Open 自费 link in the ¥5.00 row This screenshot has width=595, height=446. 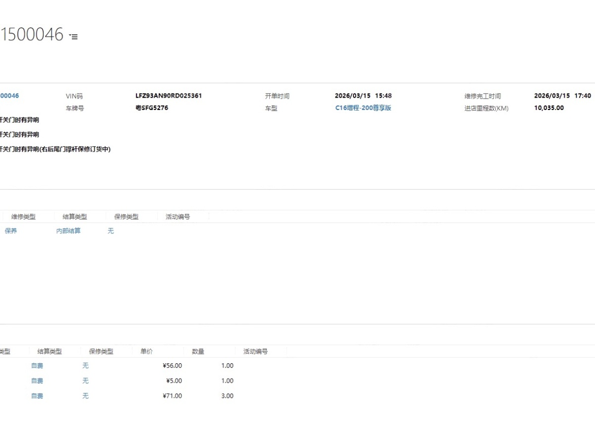click(x=37, y=381)
